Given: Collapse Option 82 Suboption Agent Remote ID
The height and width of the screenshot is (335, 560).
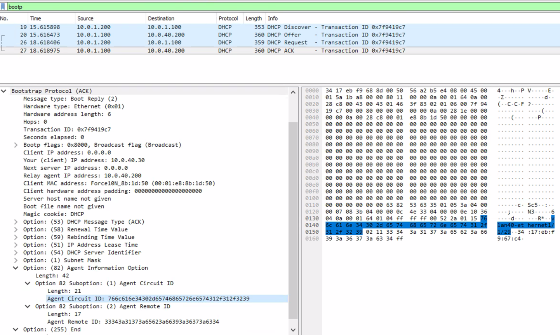Looking at the screenshot, I should [x=27, y=306].
